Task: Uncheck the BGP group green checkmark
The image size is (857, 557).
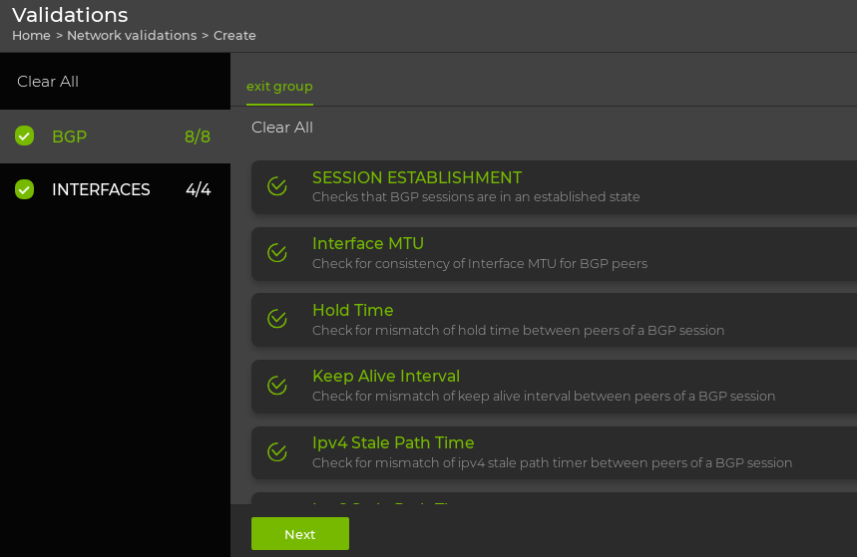Action: click(25, 137)
